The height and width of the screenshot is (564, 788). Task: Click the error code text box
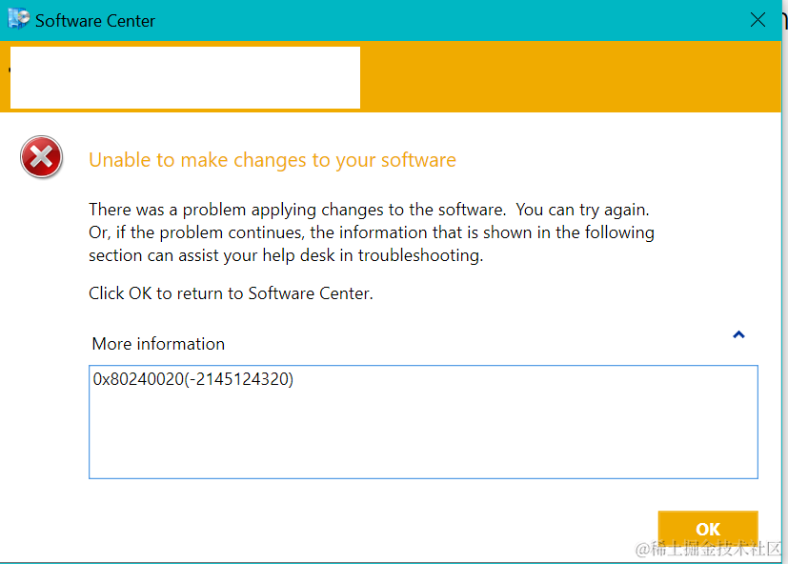[x=423, y=422]
